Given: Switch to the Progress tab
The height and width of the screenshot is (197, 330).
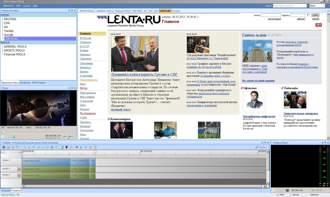Looking at the screenshot, I should (x=6, y=191).
